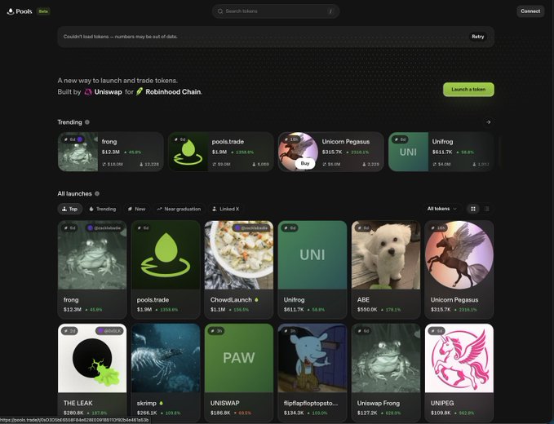Open the UNISWAP PAW card
The width and height of the screenshot is (554, 424).
[x=239, y=373]
